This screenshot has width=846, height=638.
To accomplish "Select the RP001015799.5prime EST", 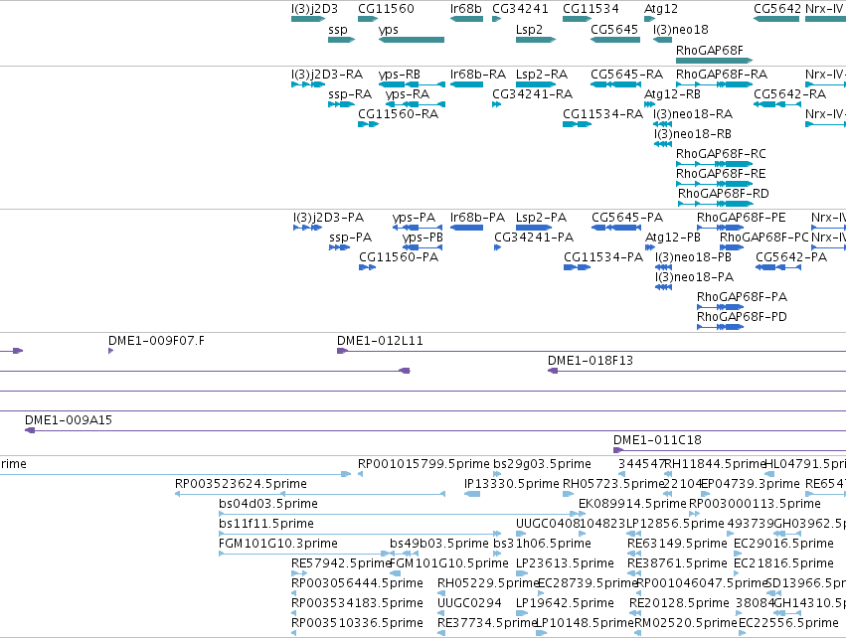I will pyautogui.click(x=361, y=474).
